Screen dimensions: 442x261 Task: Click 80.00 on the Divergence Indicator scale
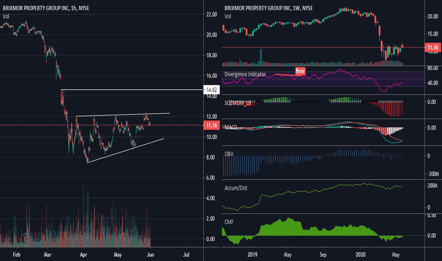(x=433, y=68)
